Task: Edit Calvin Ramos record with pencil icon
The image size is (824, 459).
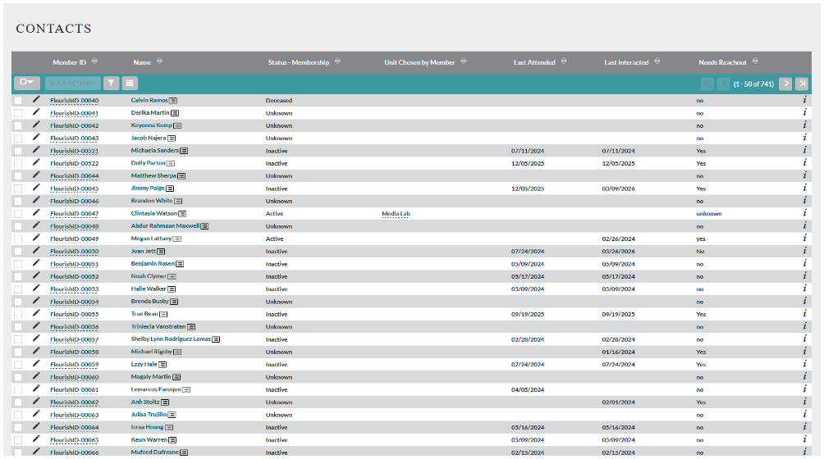Action: point(36,100)
